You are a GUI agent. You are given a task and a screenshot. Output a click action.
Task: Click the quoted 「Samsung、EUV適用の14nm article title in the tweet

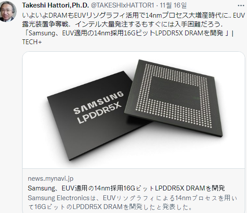pos(127,33)
